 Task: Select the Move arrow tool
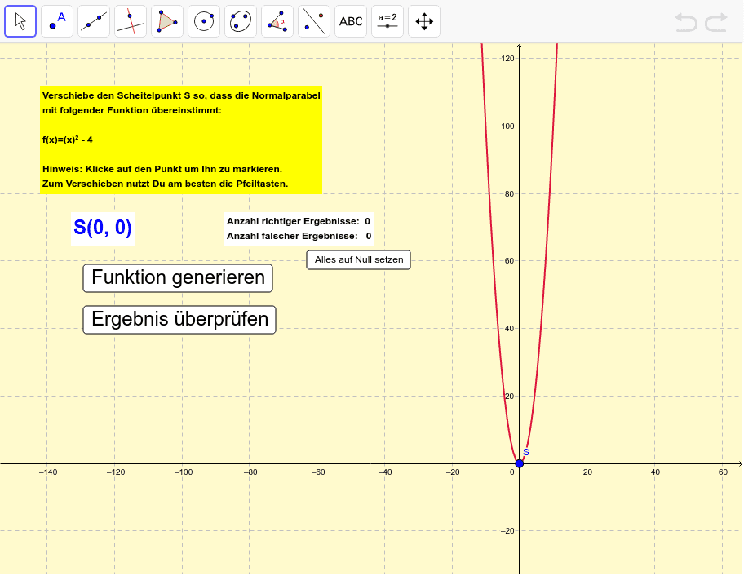20,21
